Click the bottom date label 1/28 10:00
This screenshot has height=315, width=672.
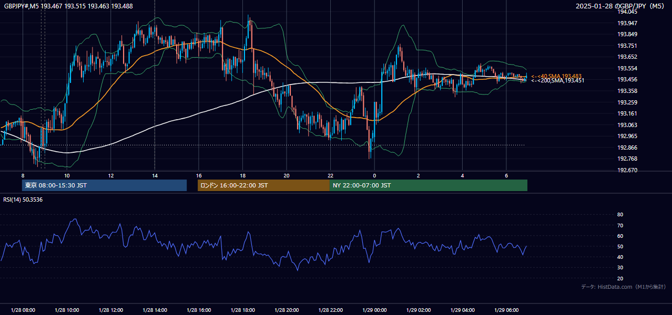click(x=67, y=310)
